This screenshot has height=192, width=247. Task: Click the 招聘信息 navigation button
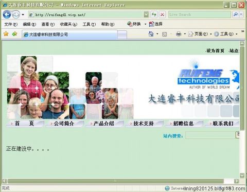tap(184, 124)
